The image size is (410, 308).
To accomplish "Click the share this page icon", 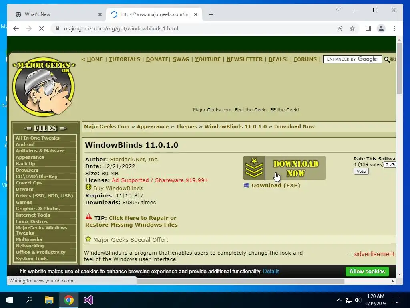I will tap(340, 28).
